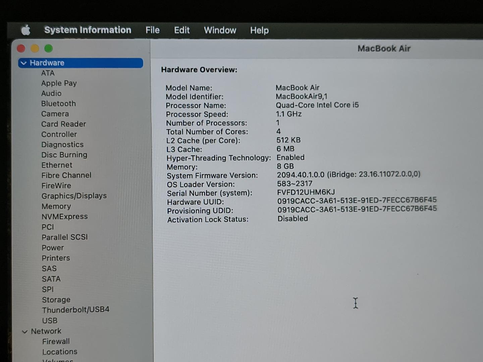Open the Help menu
Viewport: 483px width, 362px height.
pyautogui.click(x=259, y=31)
